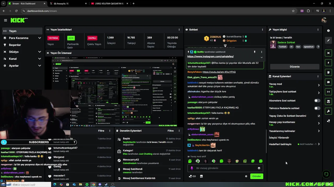Expand the pinned message chevron

261,57
